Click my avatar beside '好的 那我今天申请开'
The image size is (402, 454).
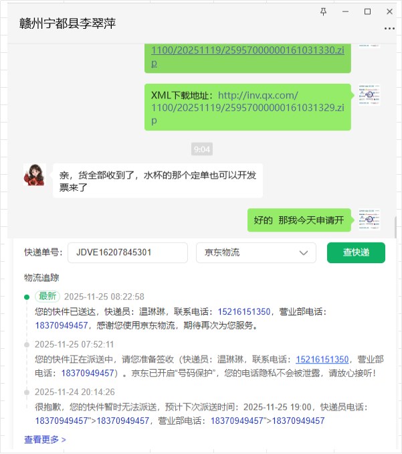click(x=369, y=220)
